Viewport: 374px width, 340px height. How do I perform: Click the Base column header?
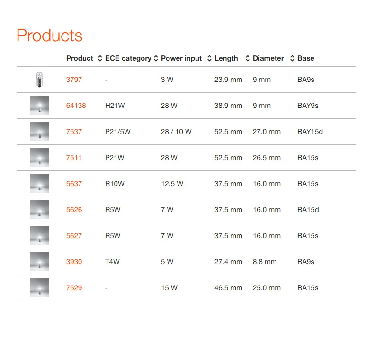pyautogui.click(x=305, y=58)
